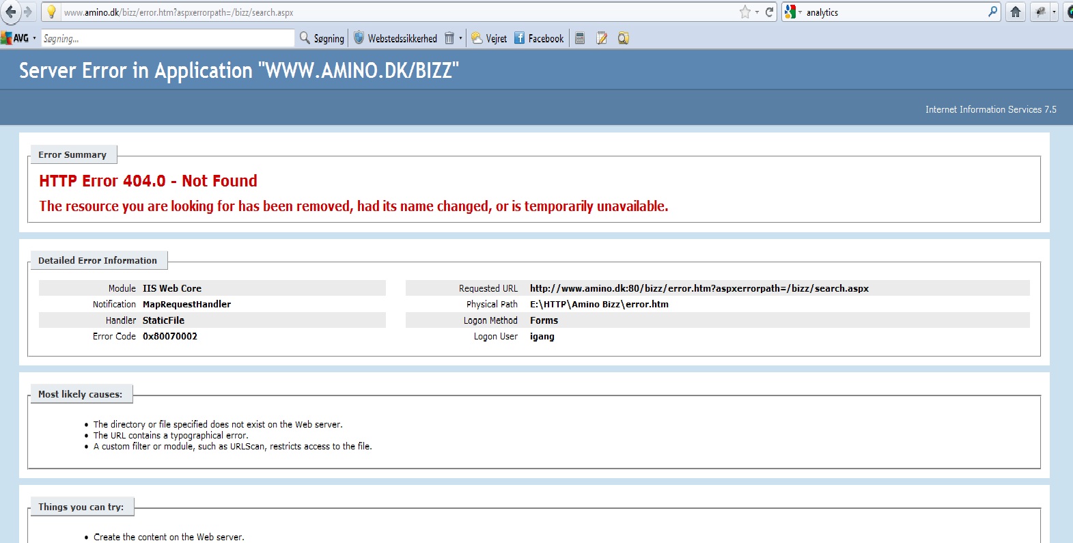Click the magnifier in the analytics search box
Image resolution: width=1073 pixels, height=543 pixels.
pos(992,12)
